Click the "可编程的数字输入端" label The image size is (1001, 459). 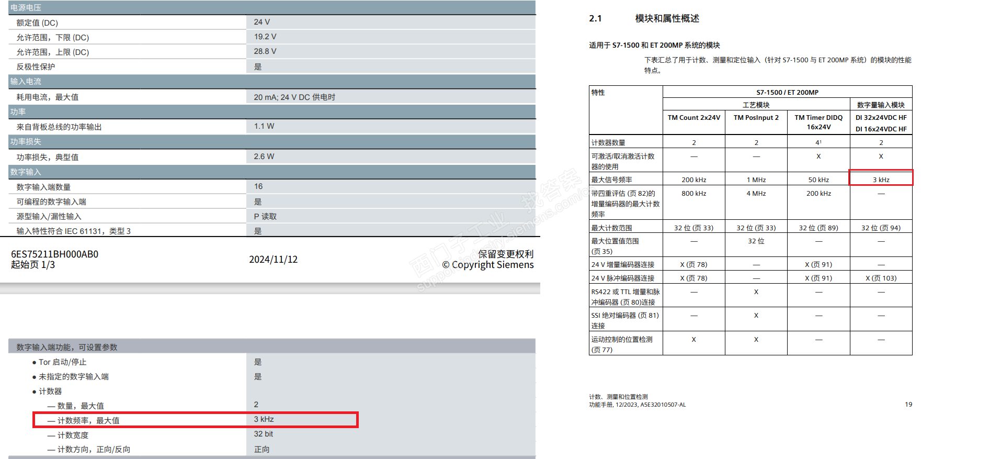click(51, 202)
